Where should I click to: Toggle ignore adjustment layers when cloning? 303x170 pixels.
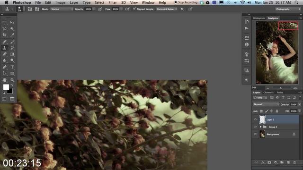(x=182, y=9)
